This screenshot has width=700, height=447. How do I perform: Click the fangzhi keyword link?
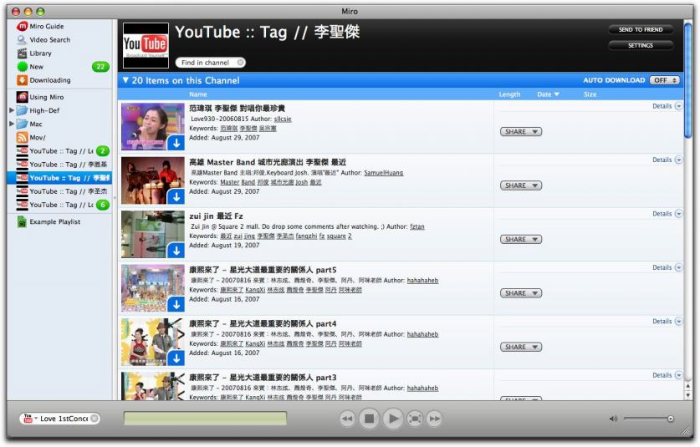click(306, 236)
